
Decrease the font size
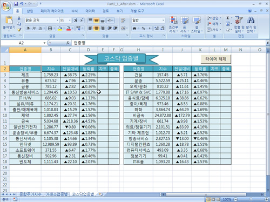pos(82,20)
